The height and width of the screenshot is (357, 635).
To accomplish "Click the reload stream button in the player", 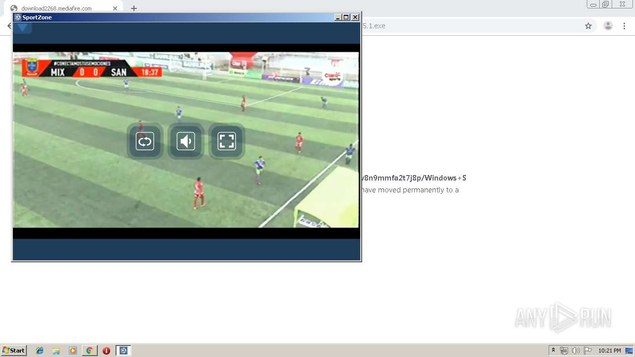I will coord(145,141).
